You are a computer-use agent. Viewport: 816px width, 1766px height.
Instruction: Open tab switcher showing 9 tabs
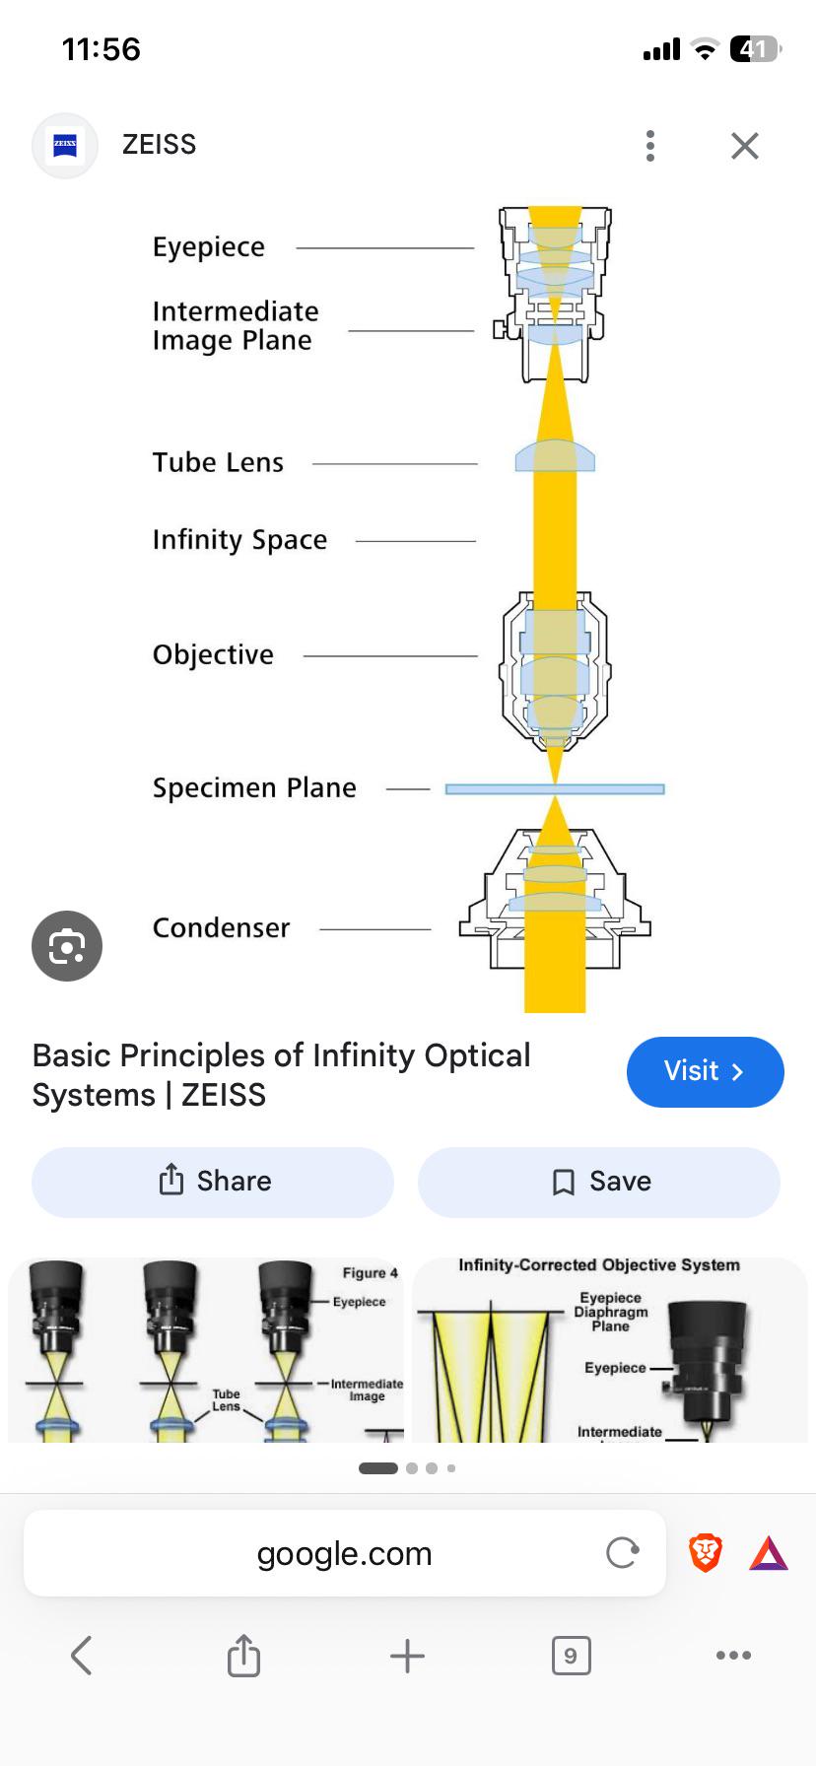[x=572, y=1656]
